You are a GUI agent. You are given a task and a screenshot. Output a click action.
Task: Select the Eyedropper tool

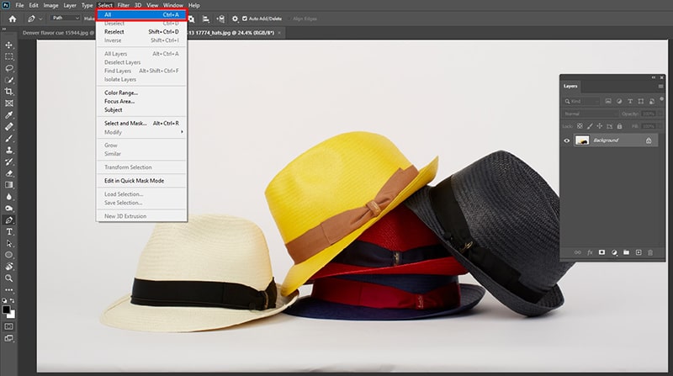[x=8, y=115]
